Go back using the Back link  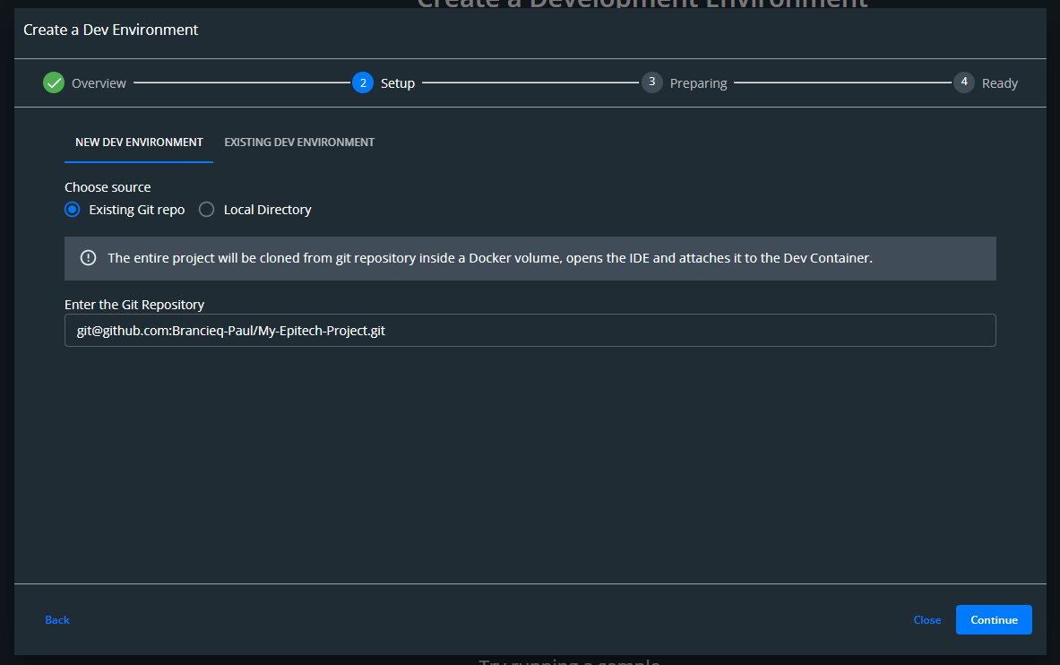pyautogui.click(x=57, y=620)
